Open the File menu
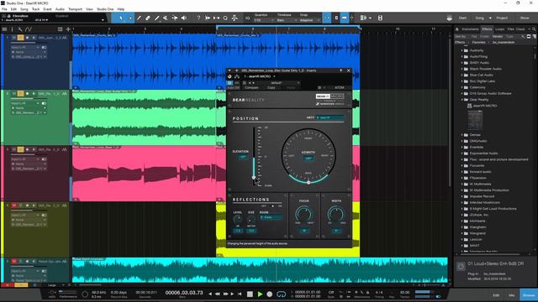 4,9
